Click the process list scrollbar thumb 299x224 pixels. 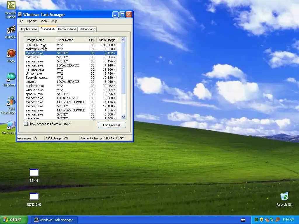(124, 68)
